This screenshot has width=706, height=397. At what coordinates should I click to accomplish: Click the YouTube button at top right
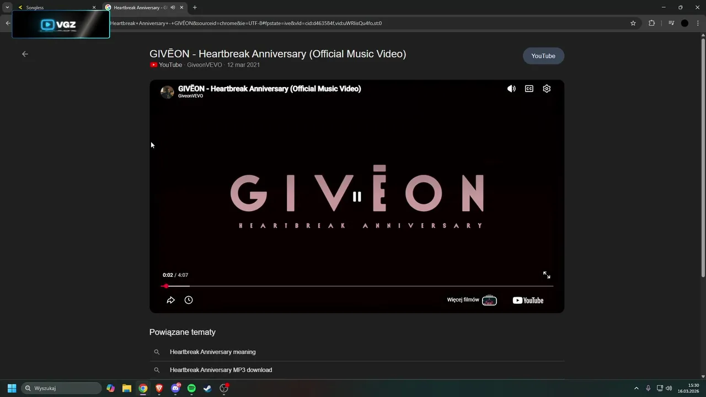pyautogui.click(x=543, y=56)
